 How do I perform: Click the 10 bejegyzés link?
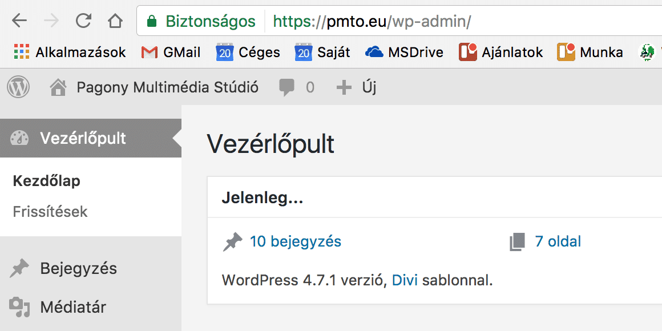click(295, 241)
